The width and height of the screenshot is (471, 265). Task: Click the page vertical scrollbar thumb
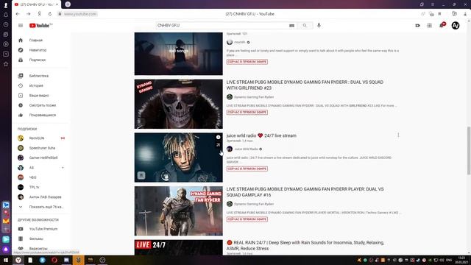coord(469,150)
